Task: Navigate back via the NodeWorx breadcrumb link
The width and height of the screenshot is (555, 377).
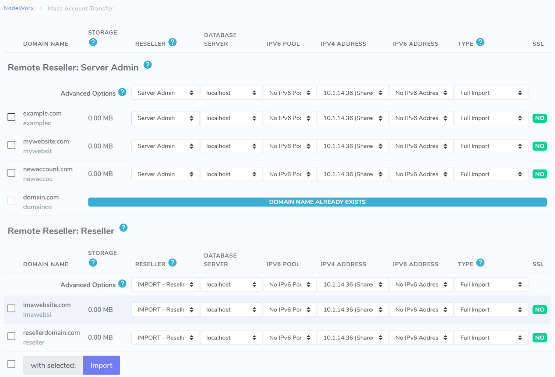Action: click(x=18, y=8)
